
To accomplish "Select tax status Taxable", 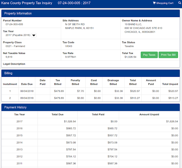I will [129, 46].
